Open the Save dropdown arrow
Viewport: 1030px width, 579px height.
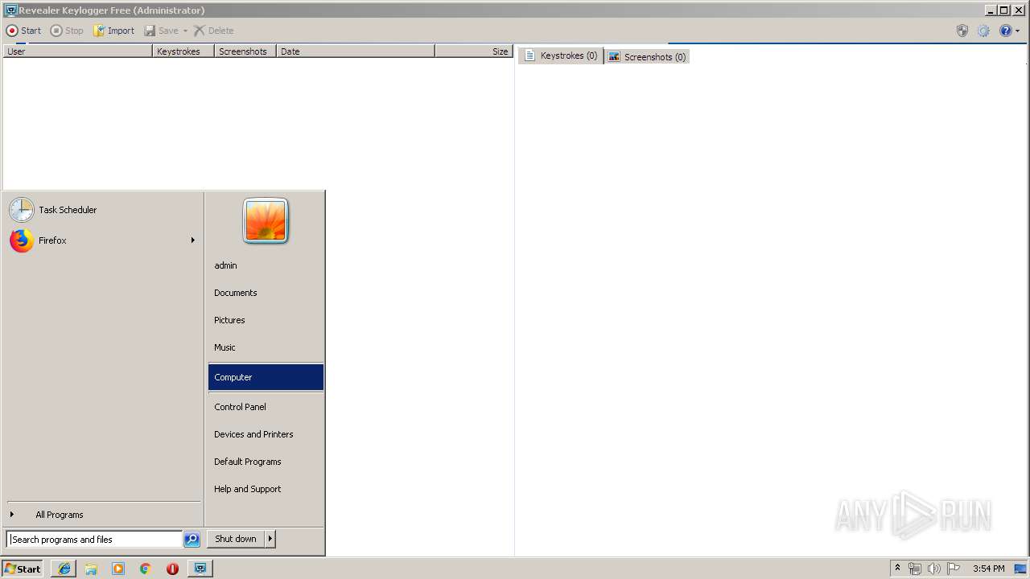pyautogui.click(x=185, y=31)
